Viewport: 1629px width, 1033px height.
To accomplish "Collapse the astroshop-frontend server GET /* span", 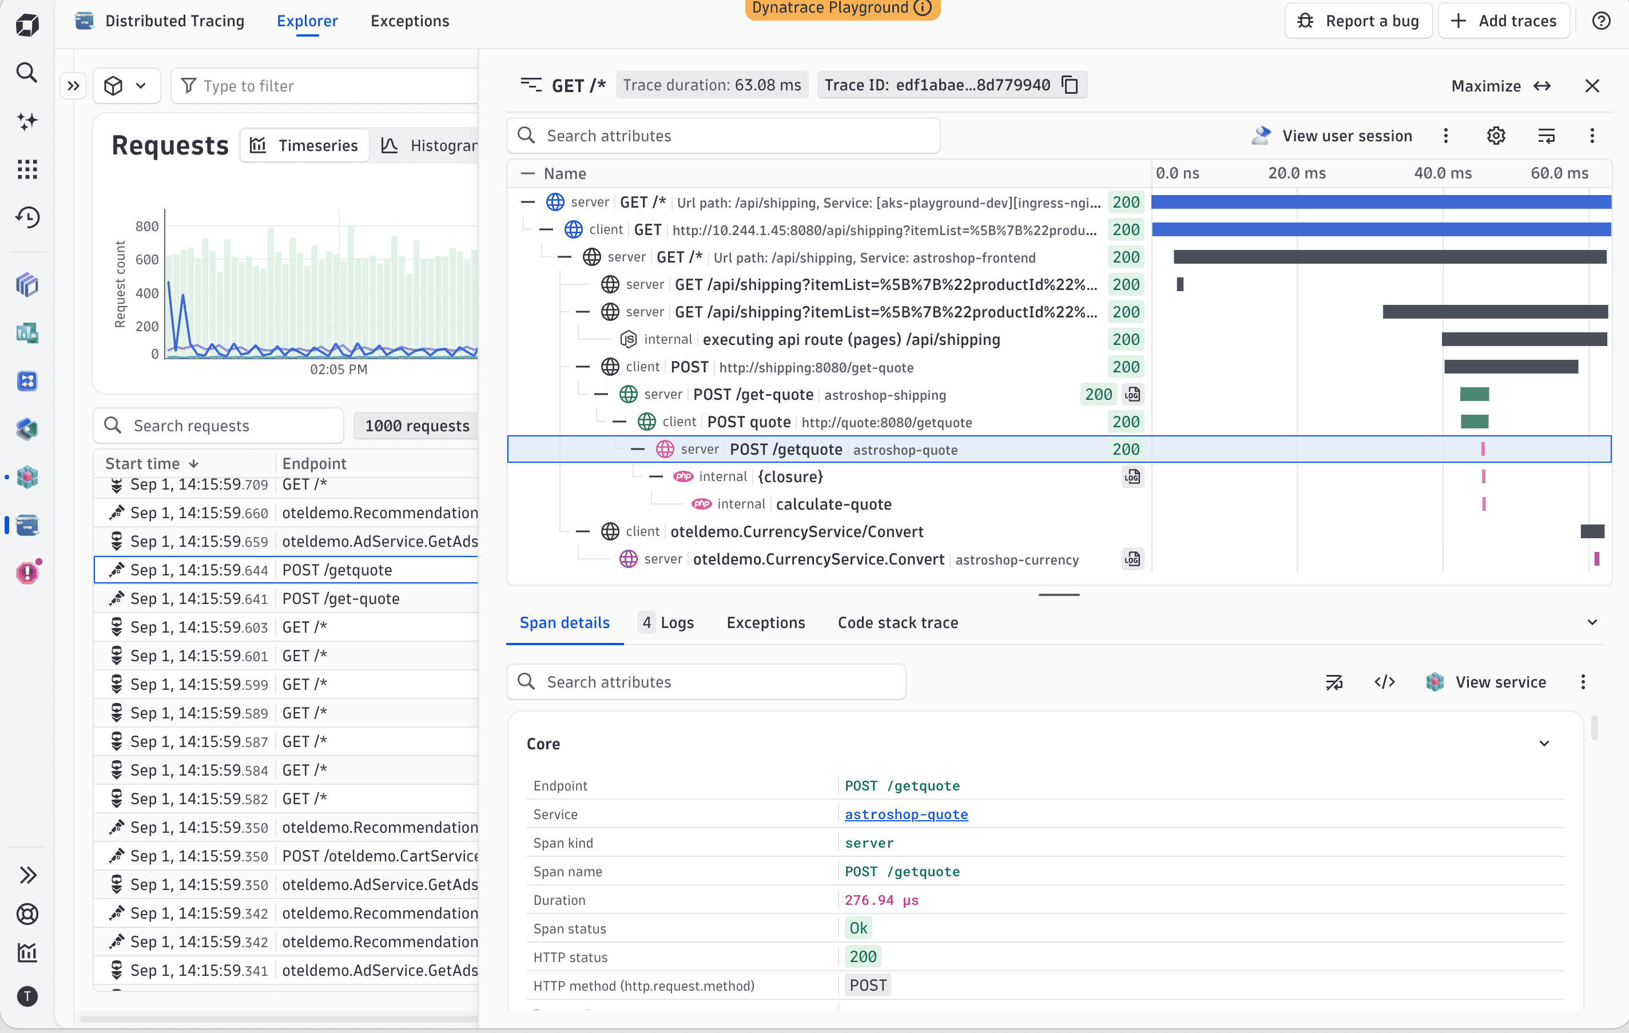I will (565, 257).
